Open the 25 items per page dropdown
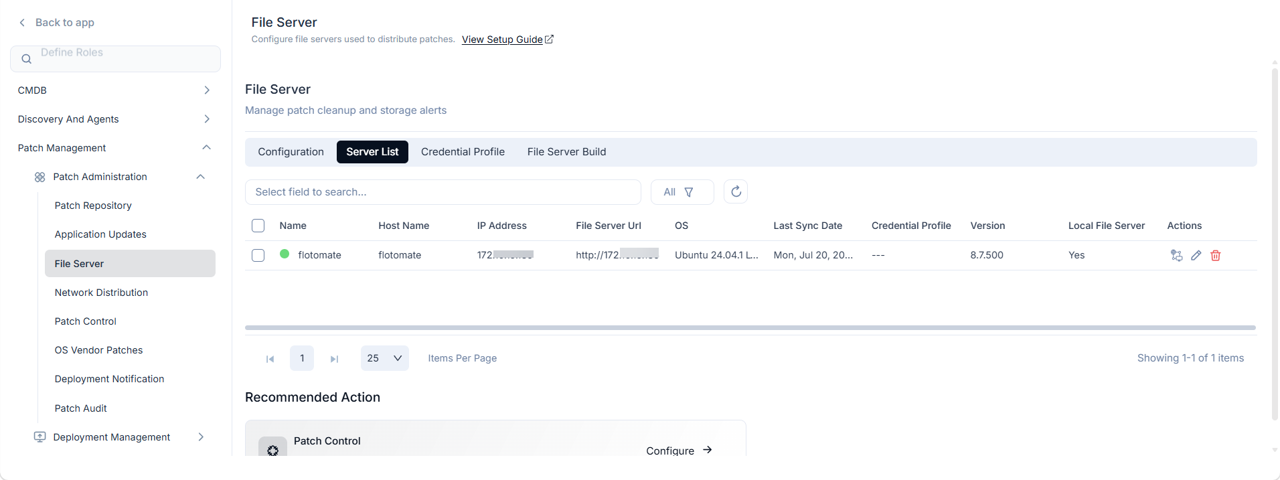 [385, 358]
